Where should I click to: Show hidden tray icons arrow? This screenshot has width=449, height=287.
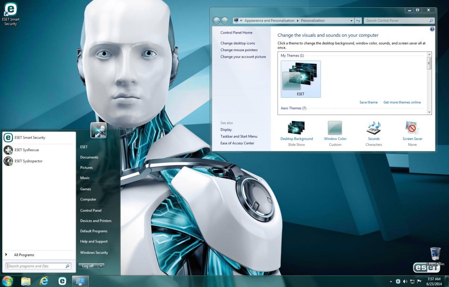click(391, 281)
